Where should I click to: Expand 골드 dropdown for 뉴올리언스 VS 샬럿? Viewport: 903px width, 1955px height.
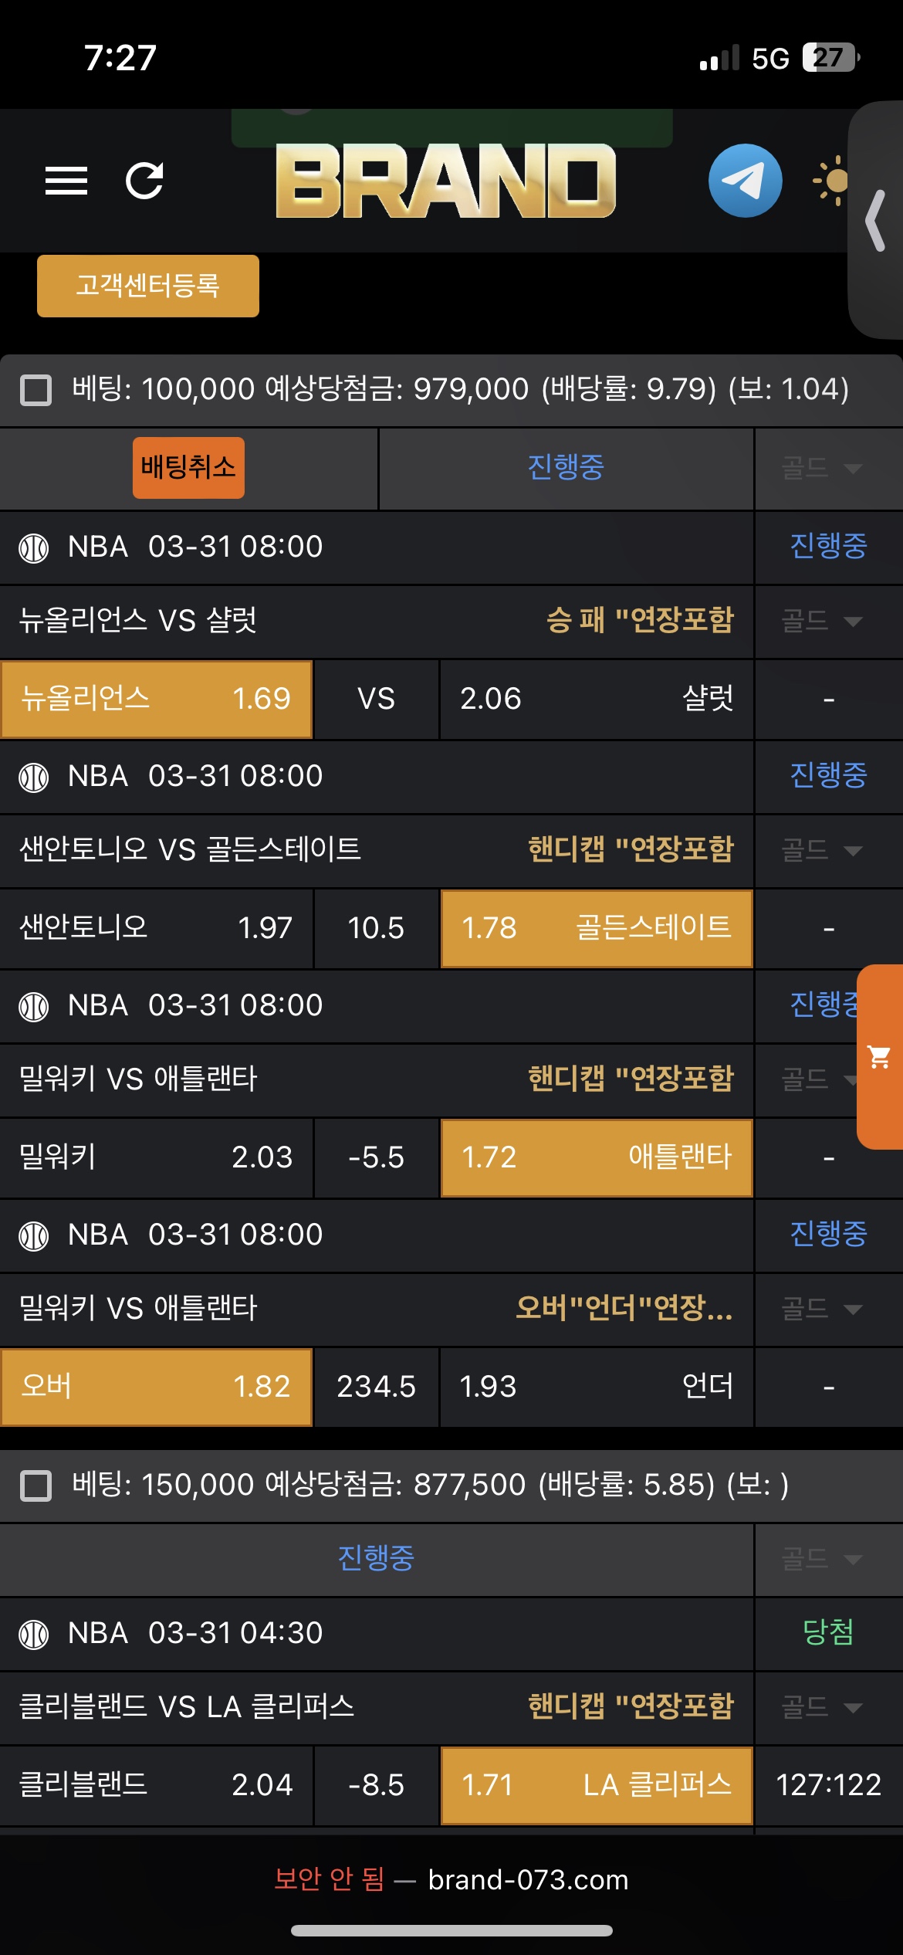pos(823,621)
